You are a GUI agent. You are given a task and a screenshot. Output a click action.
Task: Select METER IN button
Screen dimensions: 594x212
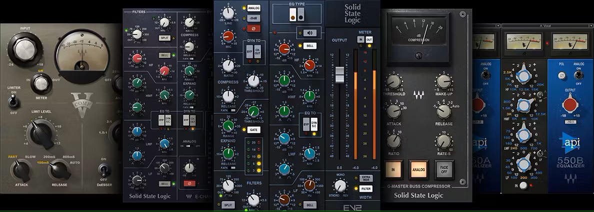[x=360, y=40]
